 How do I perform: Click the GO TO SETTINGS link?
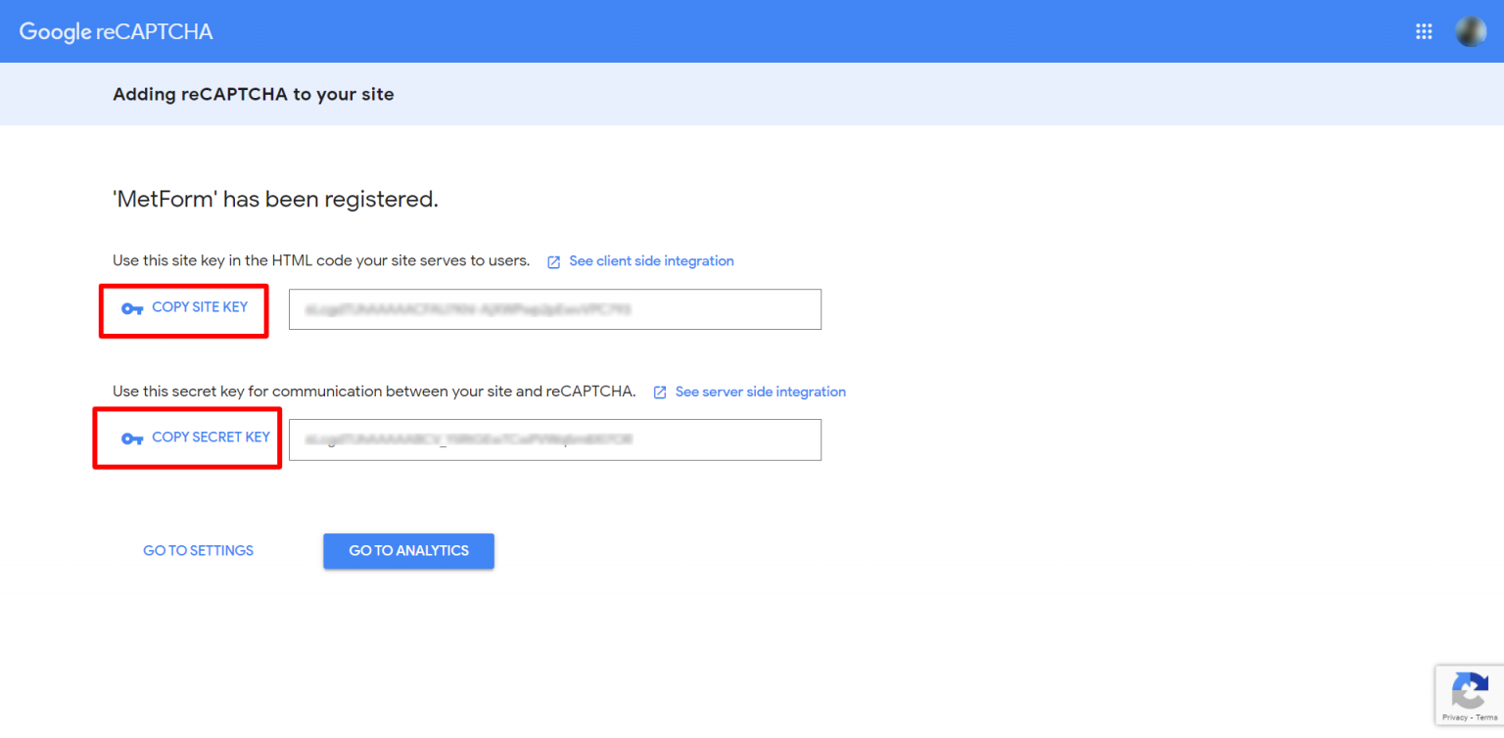198,550
